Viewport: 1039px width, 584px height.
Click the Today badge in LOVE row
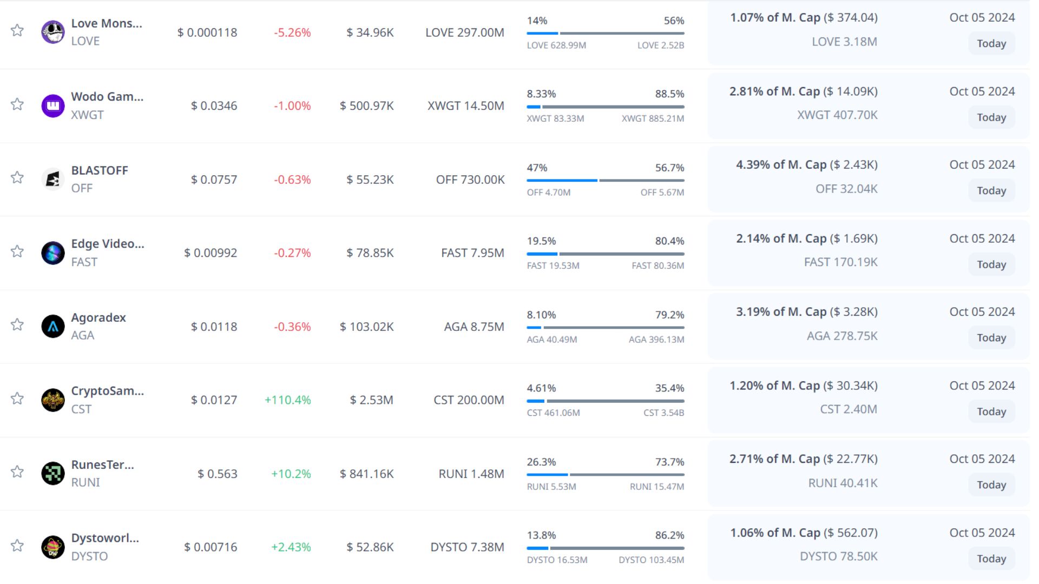click(991, 44)
